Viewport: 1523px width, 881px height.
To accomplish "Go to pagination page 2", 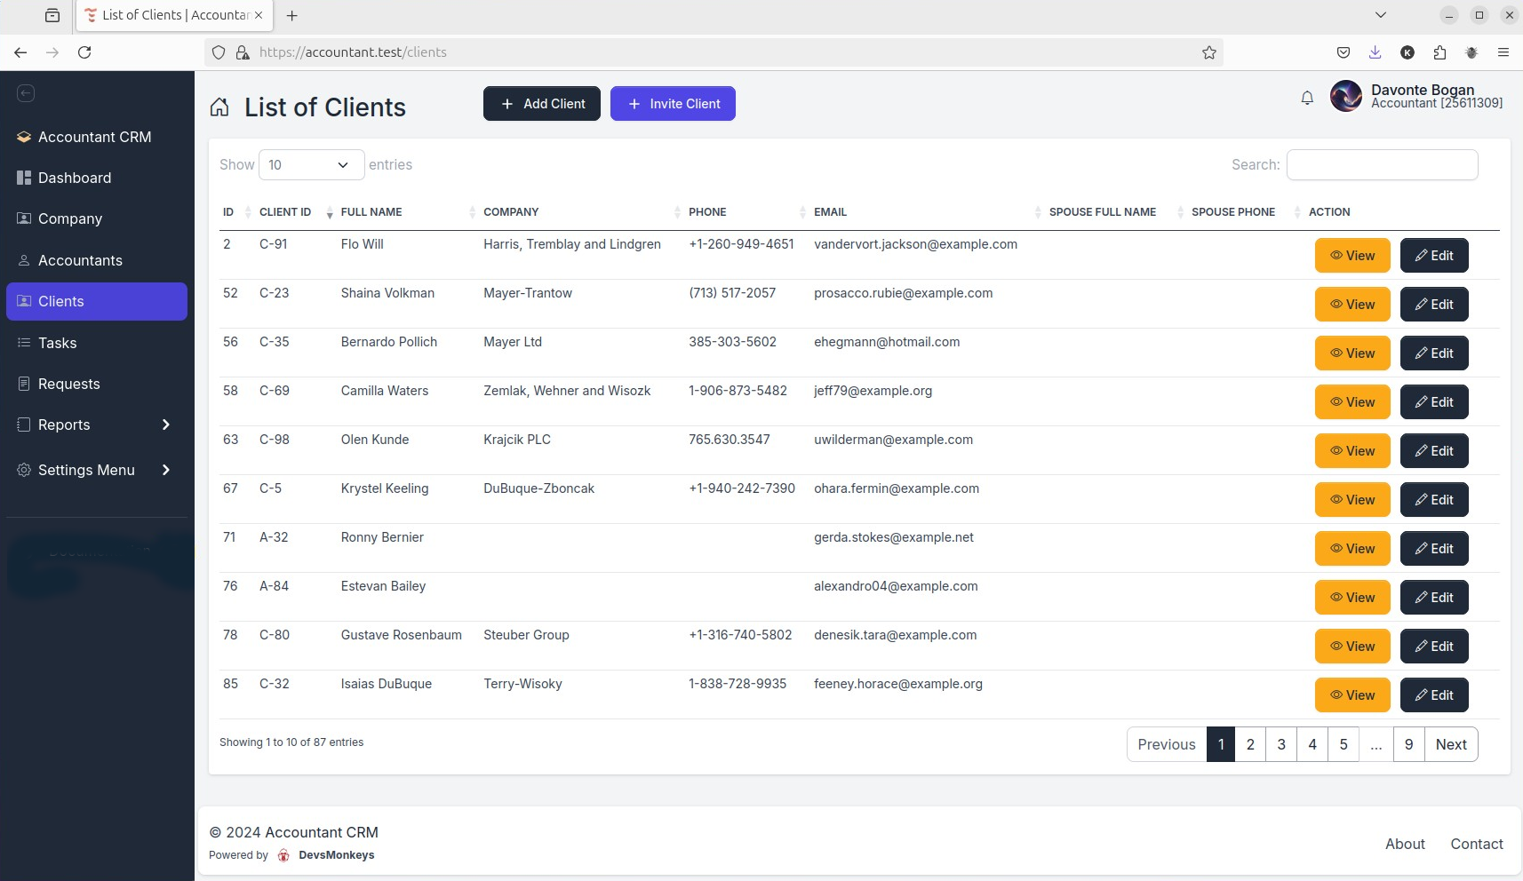I will (x=1250, y=744).
